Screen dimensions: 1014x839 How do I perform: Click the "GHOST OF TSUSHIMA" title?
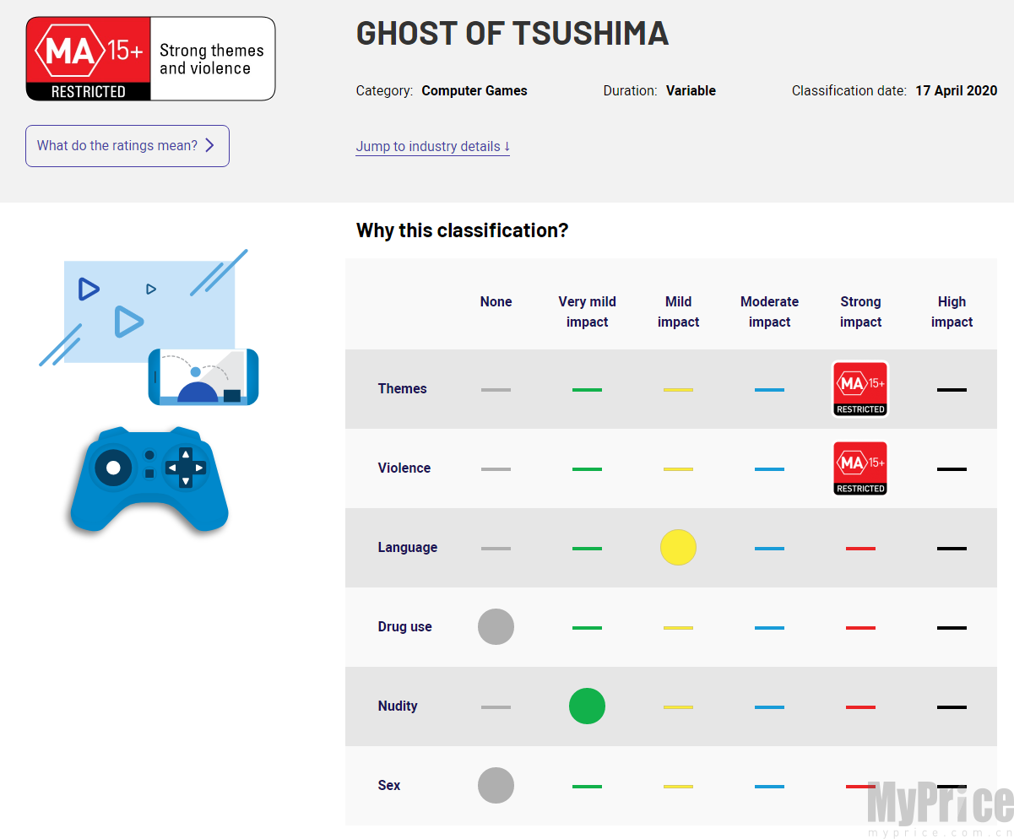coord(512,34)
